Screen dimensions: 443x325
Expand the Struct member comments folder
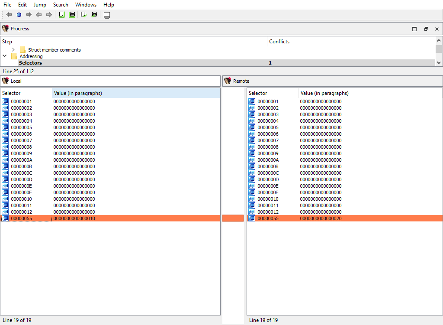[13, 50]
